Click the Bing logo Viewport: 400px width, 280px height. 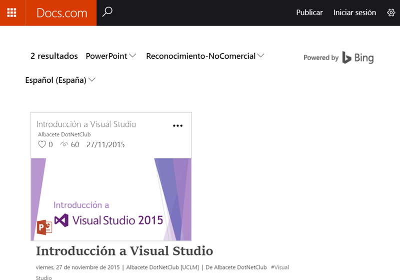point(358,58)
